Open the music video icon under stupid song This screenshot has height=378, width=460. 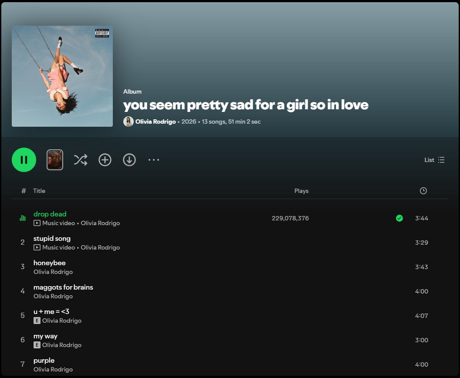(37, 247)
